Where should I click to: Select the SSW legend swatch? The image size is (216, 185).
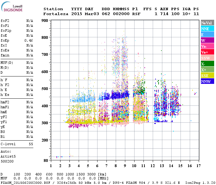(207, 58)
